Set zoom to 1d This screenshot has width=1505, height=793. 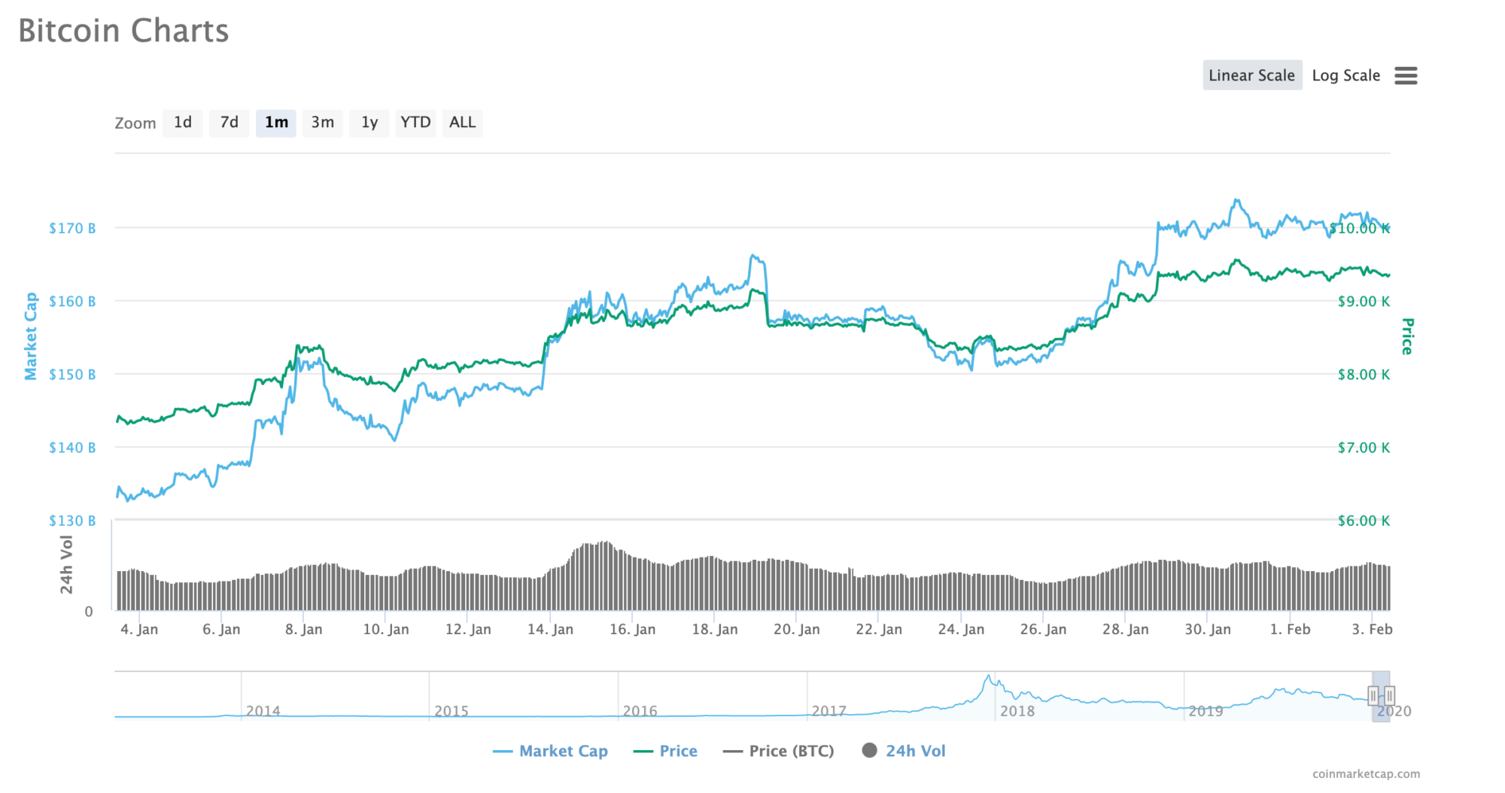(x=183, y=123)
